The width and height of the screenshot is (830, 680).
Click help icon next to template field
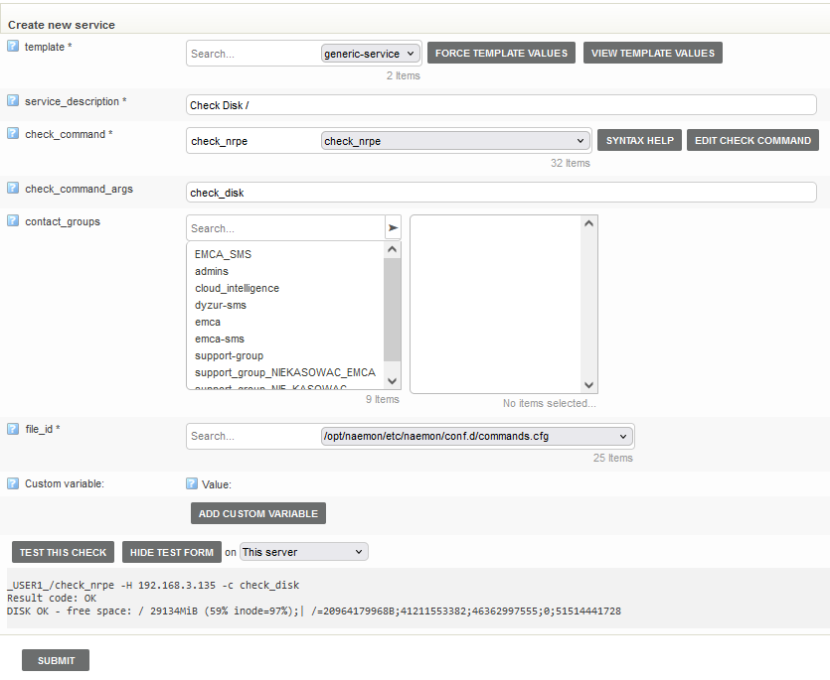click(13, 46)
